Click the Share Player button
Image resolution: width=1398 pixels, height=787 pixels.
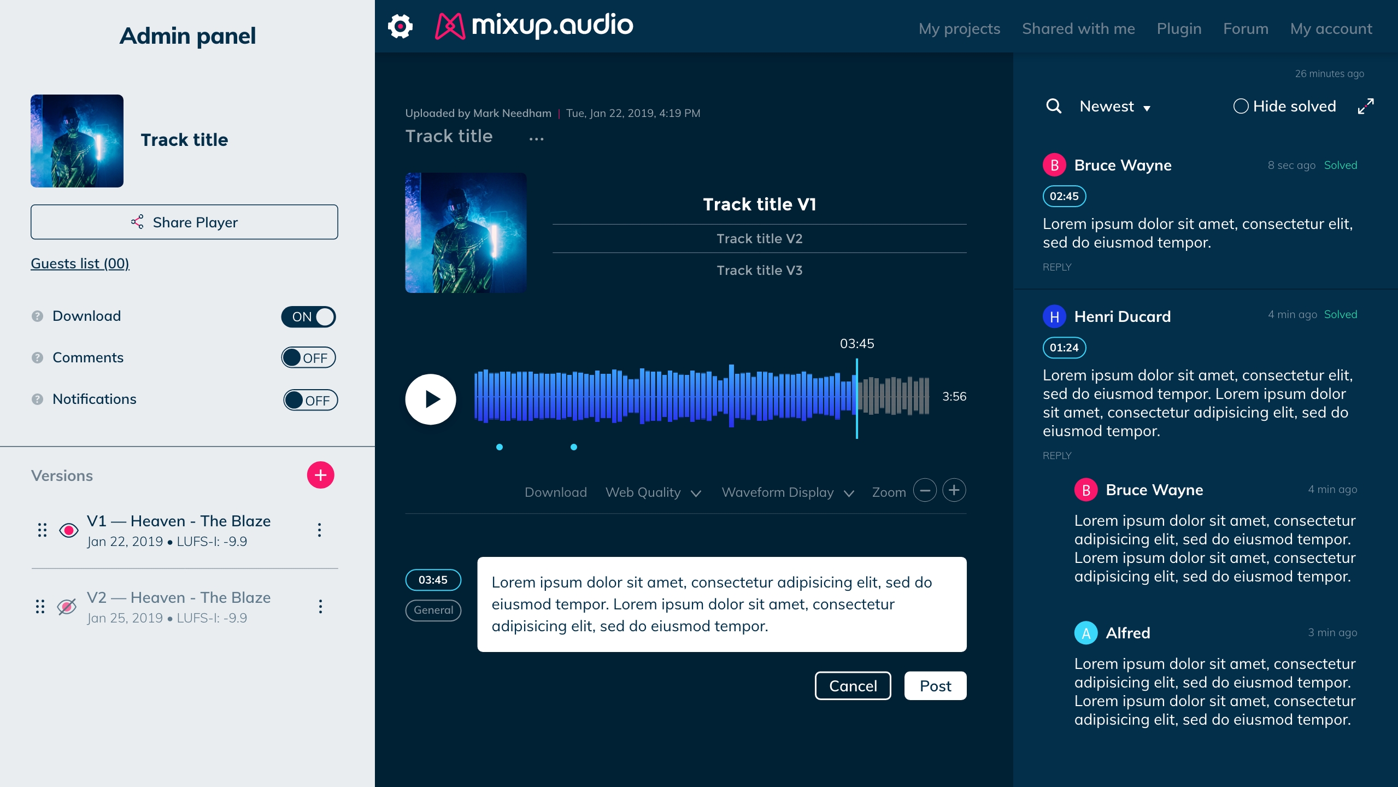pos(184,222)
